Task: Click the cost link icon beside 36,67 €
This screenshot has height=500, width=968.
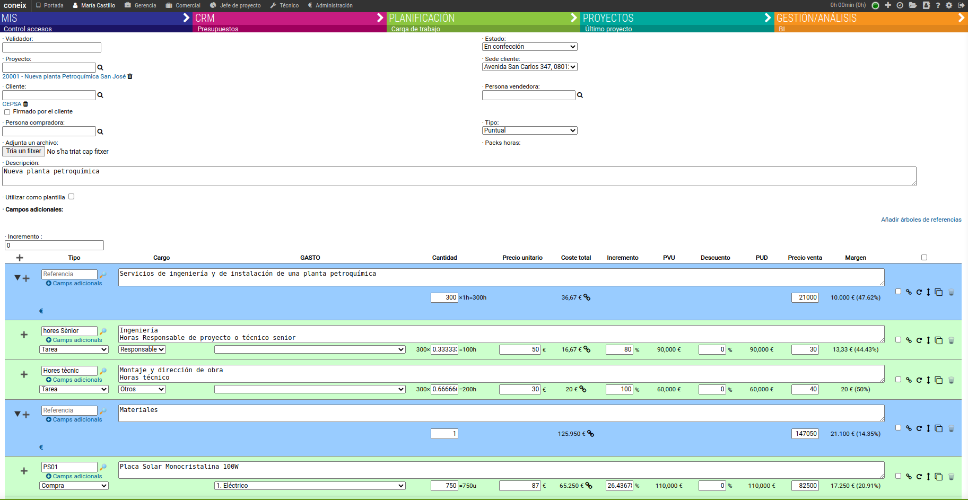Action: click(587, 297)
